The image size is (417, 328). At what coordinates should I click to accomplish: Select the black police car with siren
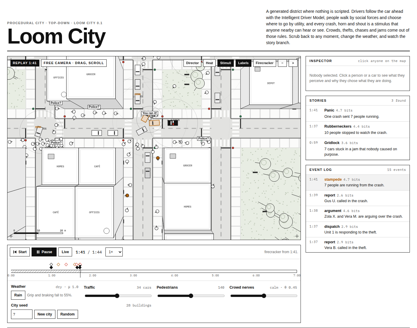pyautogui.click(x=173, y=123)
